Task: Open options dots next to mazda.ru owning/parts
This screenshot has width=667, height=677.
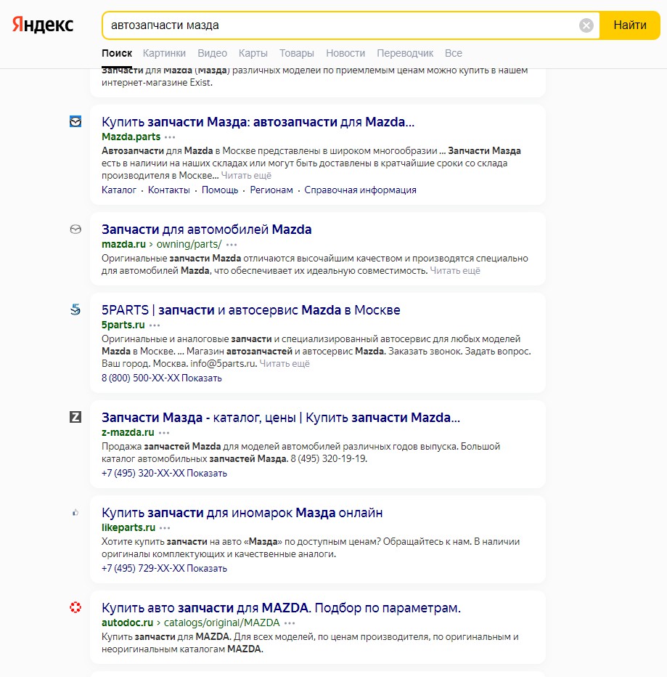Action: 232,245
